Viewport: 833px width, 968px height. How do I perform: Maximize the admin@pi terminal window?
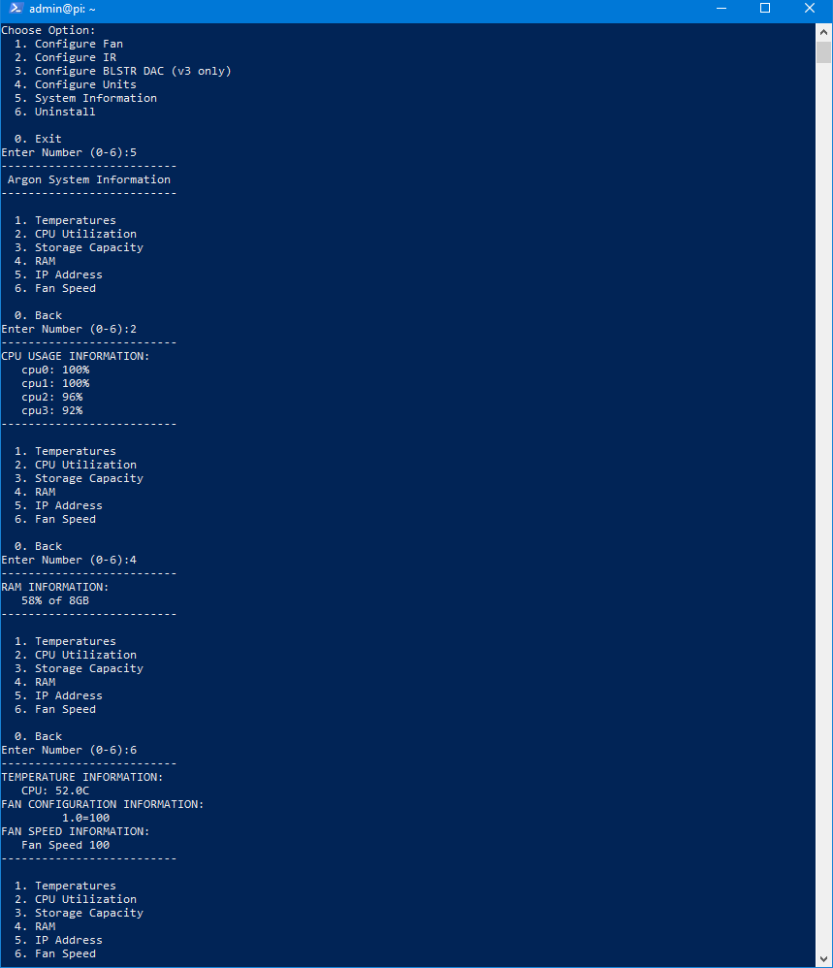765,9
